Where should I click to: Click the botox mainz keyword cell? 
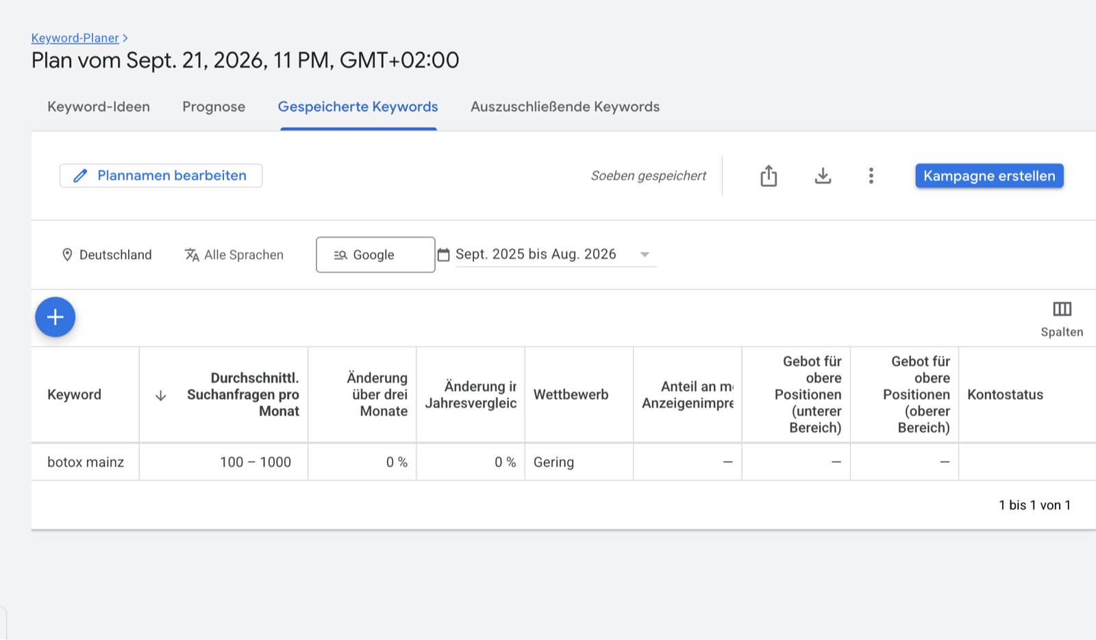coord(86,463)
